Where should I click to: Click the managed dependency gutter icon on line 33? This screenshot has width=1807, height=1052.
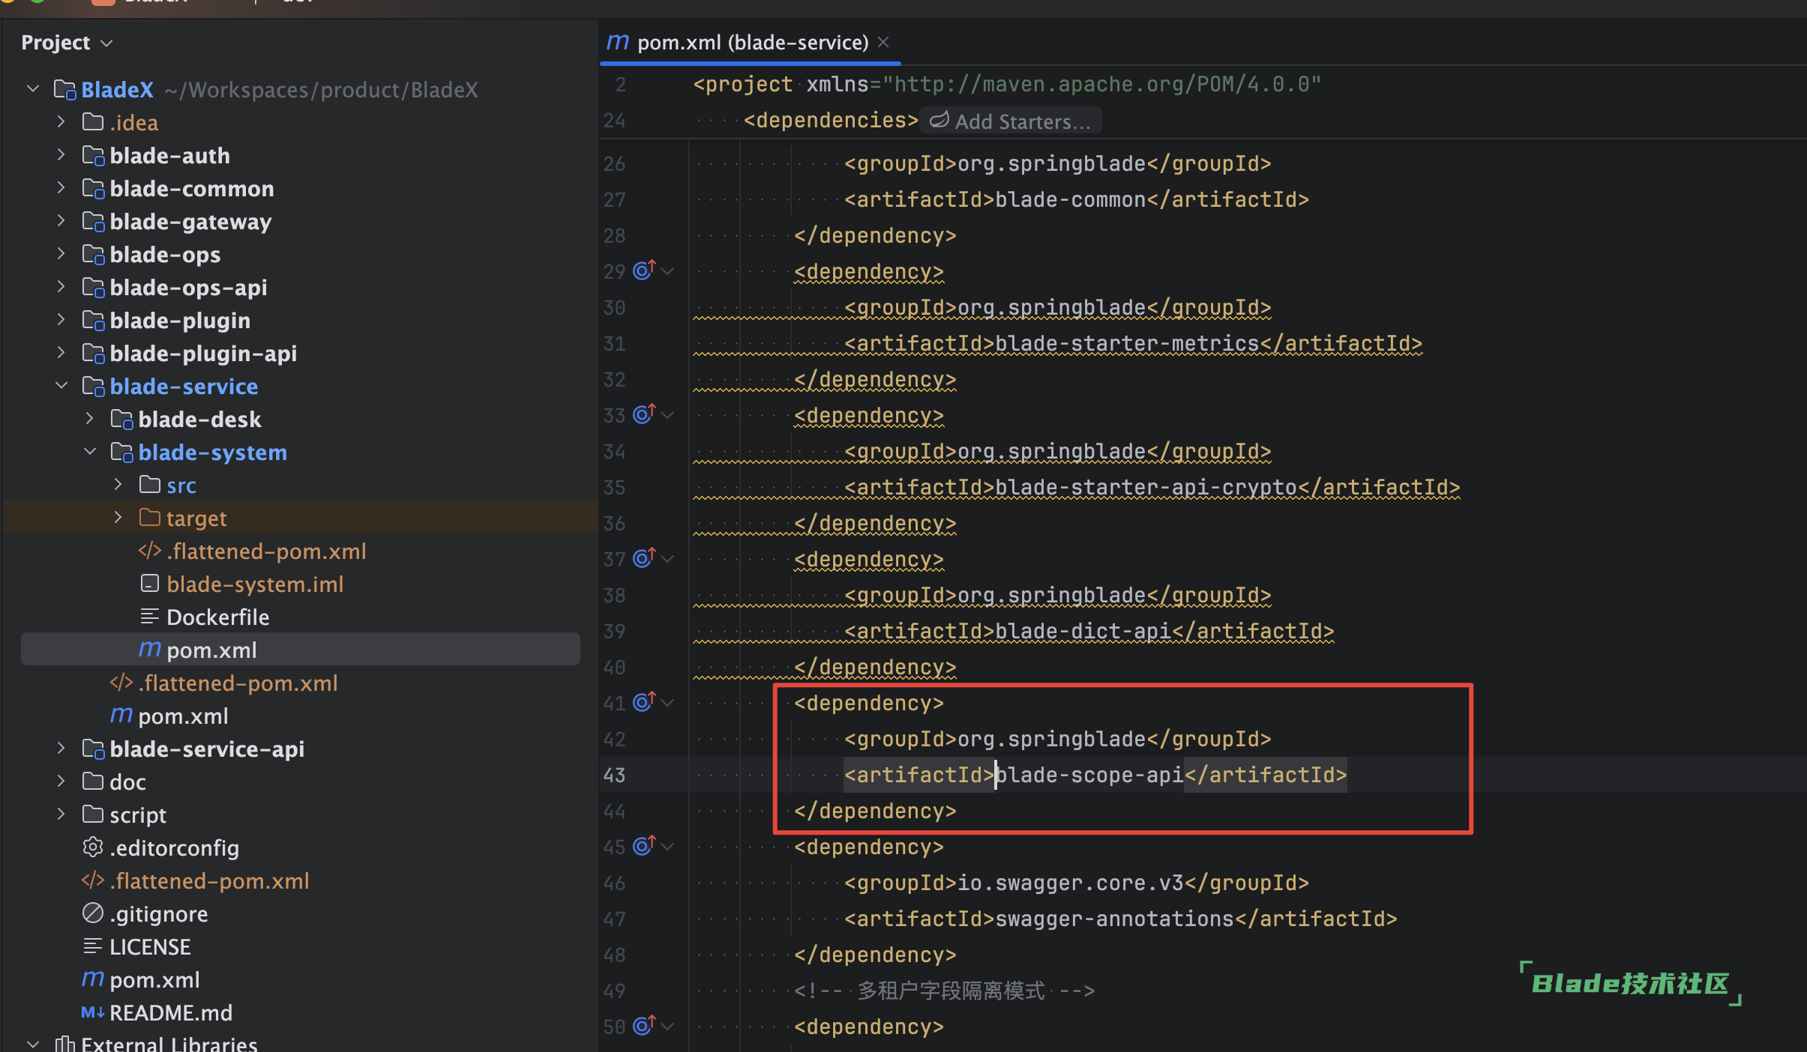644,414
